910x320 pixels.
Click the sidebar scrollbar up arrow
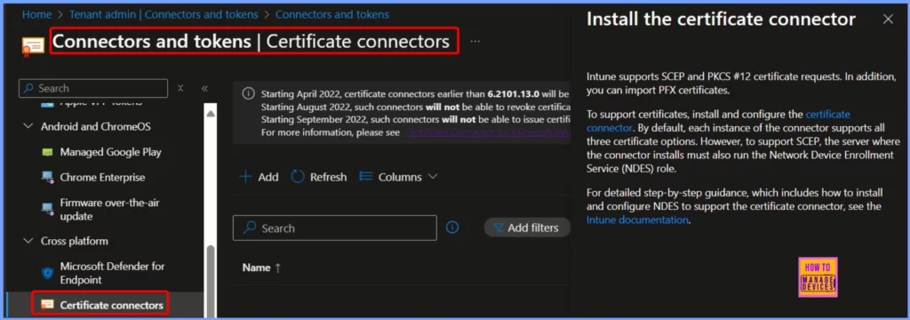[211, 113]
